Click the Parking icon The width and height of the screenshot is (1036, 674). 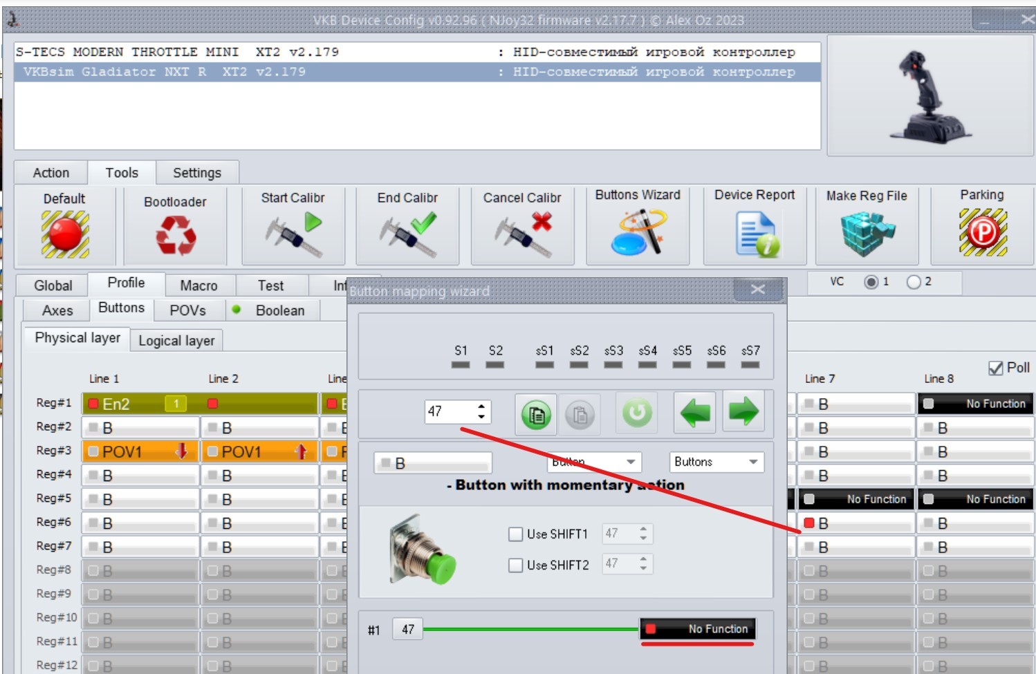coord(983,232)
